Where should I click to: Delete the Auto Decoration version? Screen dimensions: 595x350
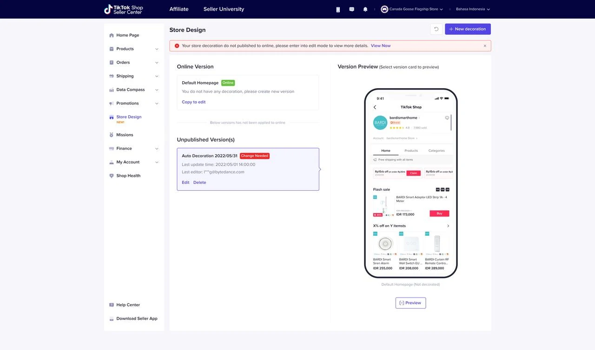[199, 182]
